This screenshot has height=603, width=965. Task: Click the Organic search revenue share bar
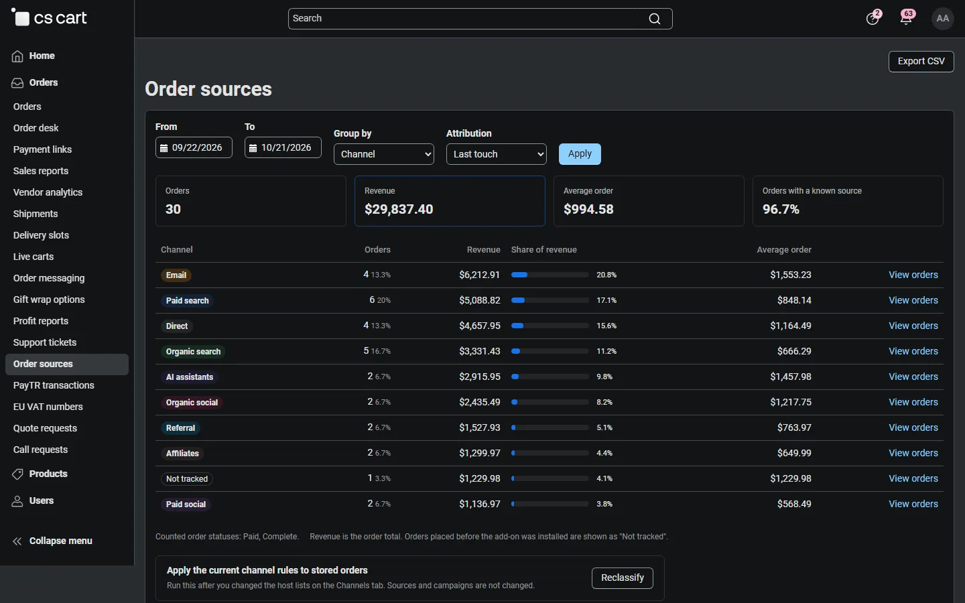550,352
